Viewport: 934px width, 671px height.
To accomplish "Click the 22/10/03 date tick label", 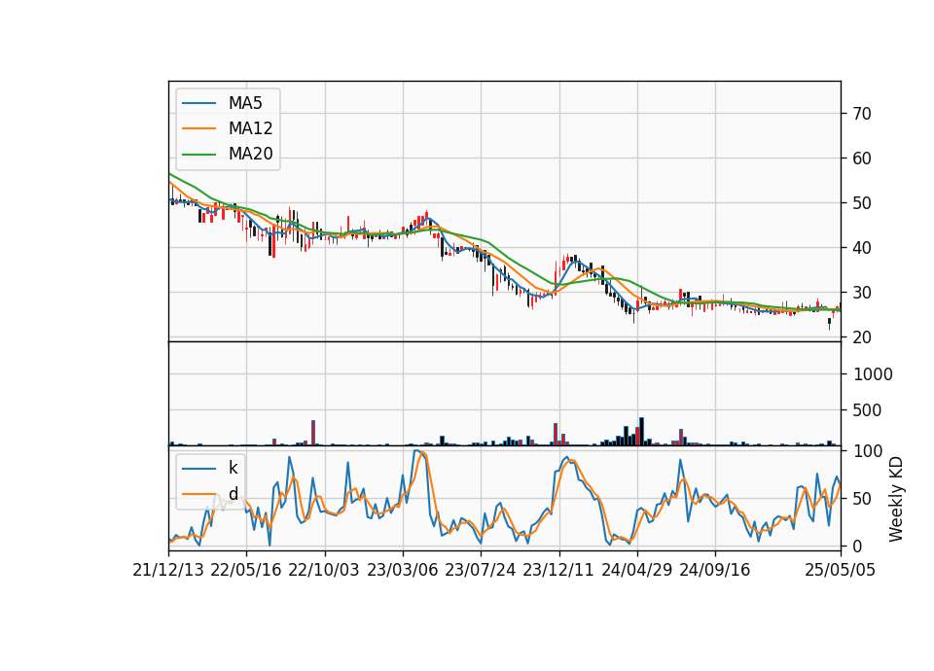I will coord(324,570).
